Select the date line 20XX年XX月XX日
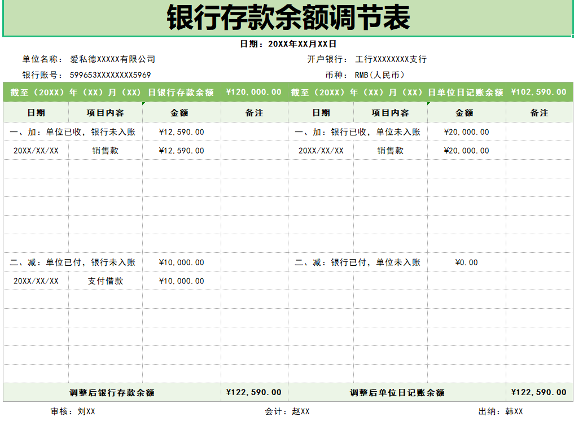574x425 pixels. click(288, 44)
